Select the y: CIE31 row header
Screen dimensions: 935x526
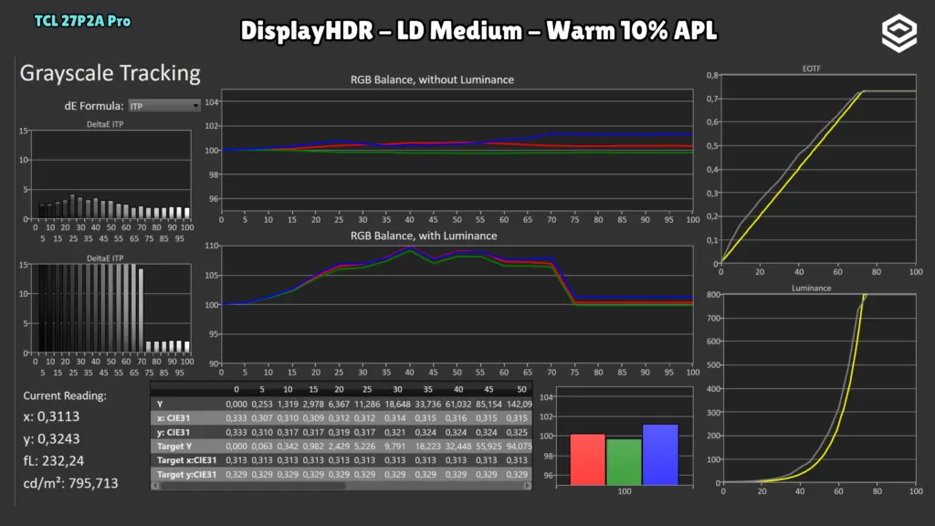pyautogui.click(x=173, y=432)
